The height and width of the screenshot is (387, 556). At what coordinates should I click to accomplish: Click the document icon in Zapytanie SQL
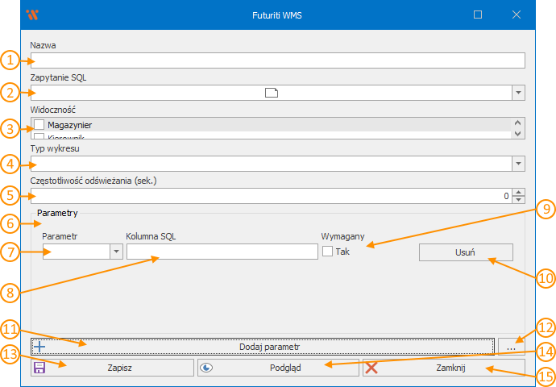tap(272, 93)
